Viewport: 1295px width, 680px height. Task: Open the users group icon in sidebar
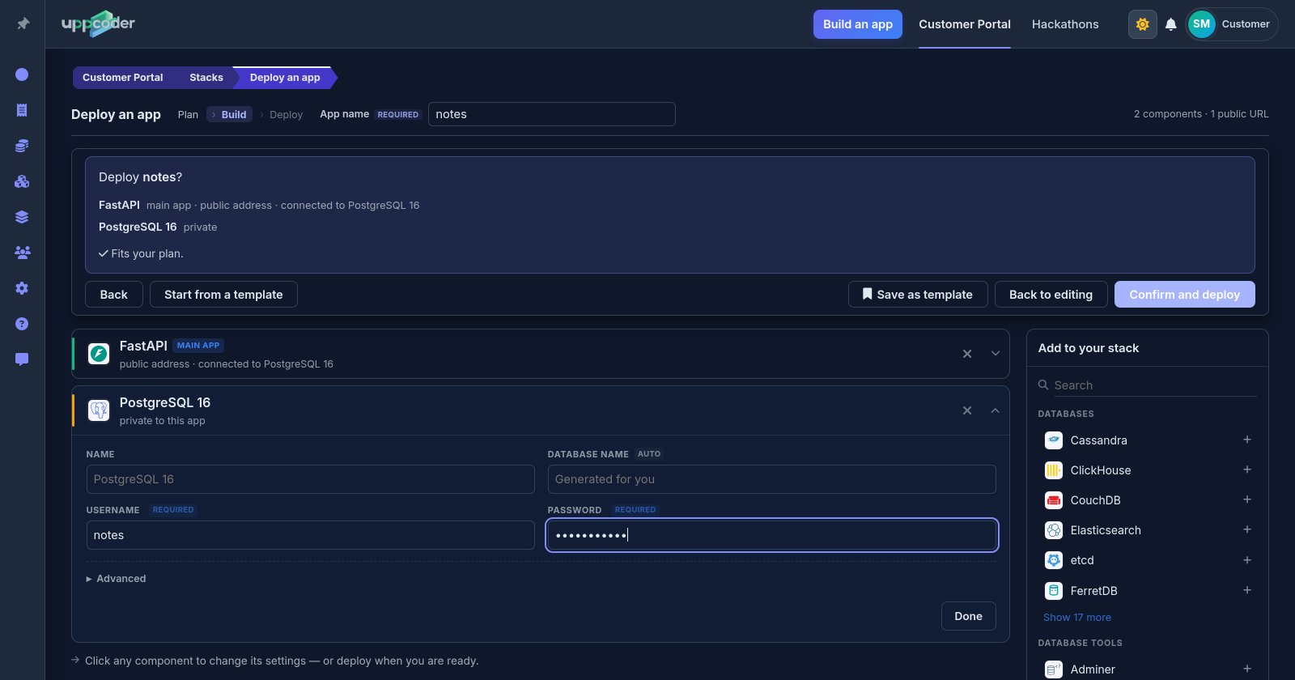click(x=22, y=253)
